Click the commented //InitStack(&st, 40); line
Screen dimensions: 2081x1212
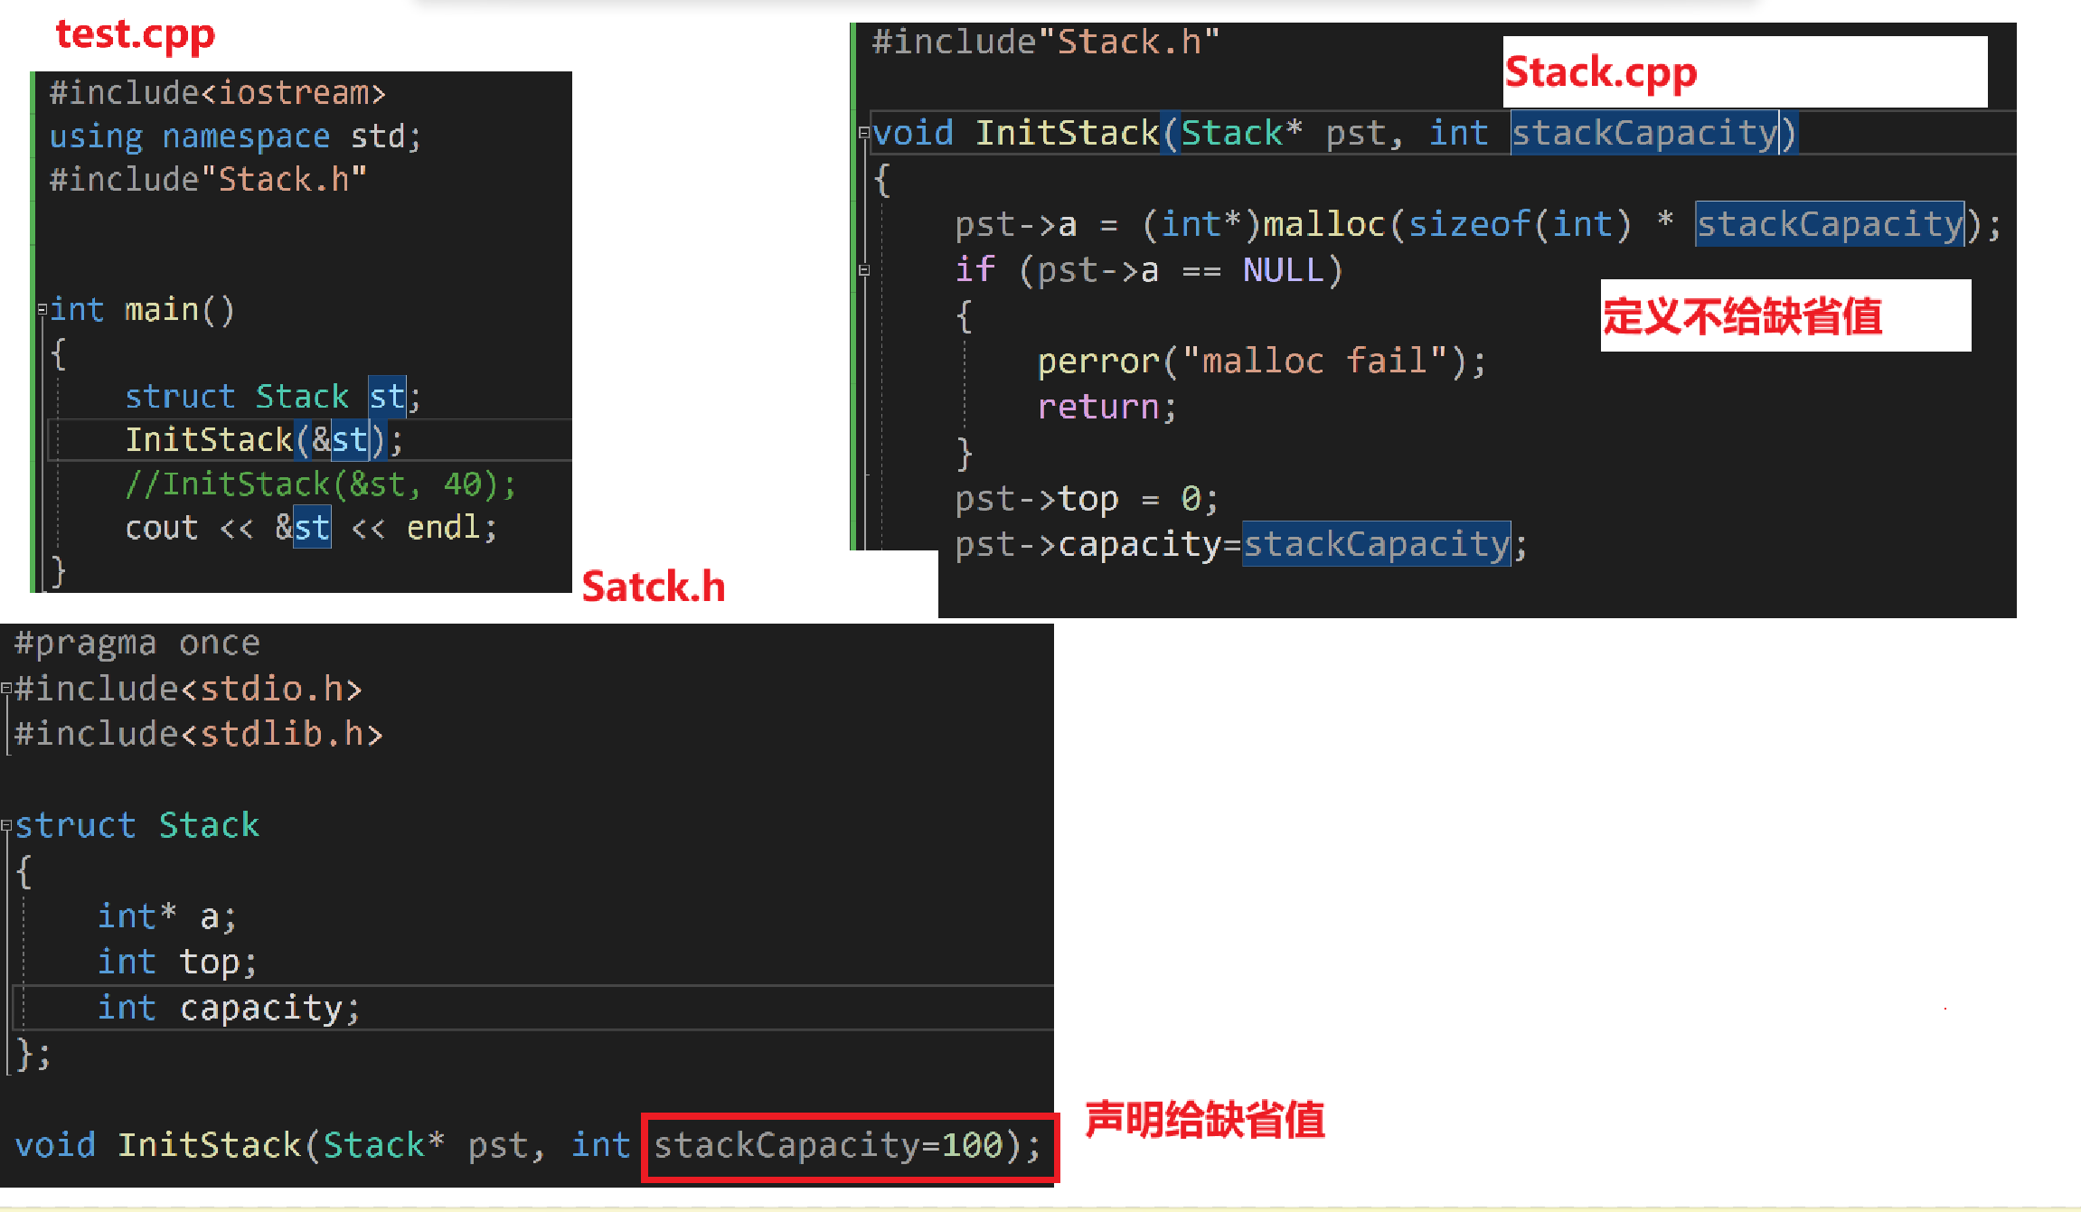[320, 485]
